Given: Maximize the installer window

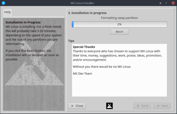Looking at the screenshot, I should (x=167, y=3).
